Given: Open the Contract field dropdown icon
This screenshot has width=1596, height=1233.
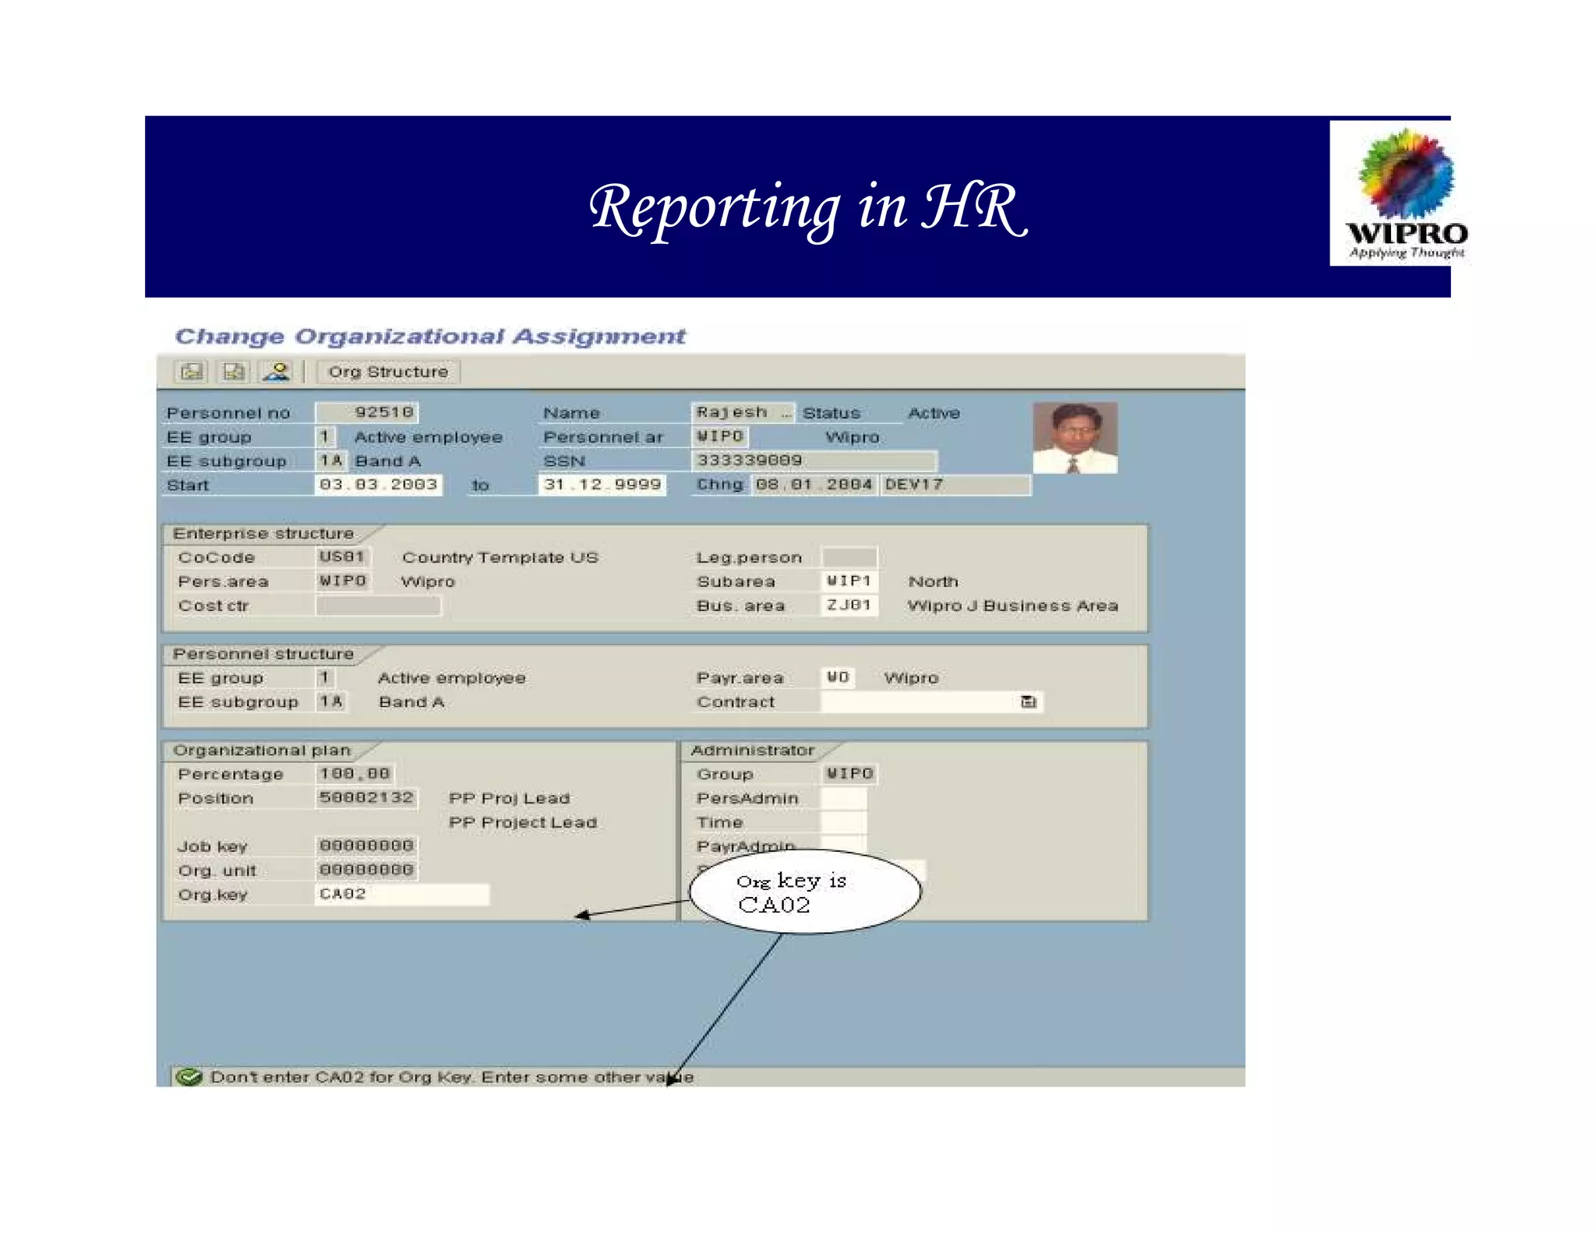Looking at the screenshot, I should pyautogui.click(x=1029, y=702).
